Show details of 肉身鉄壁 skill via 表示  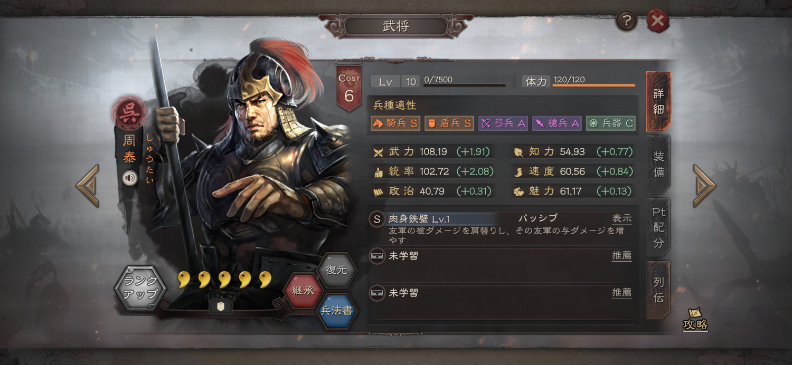(621, 218)
